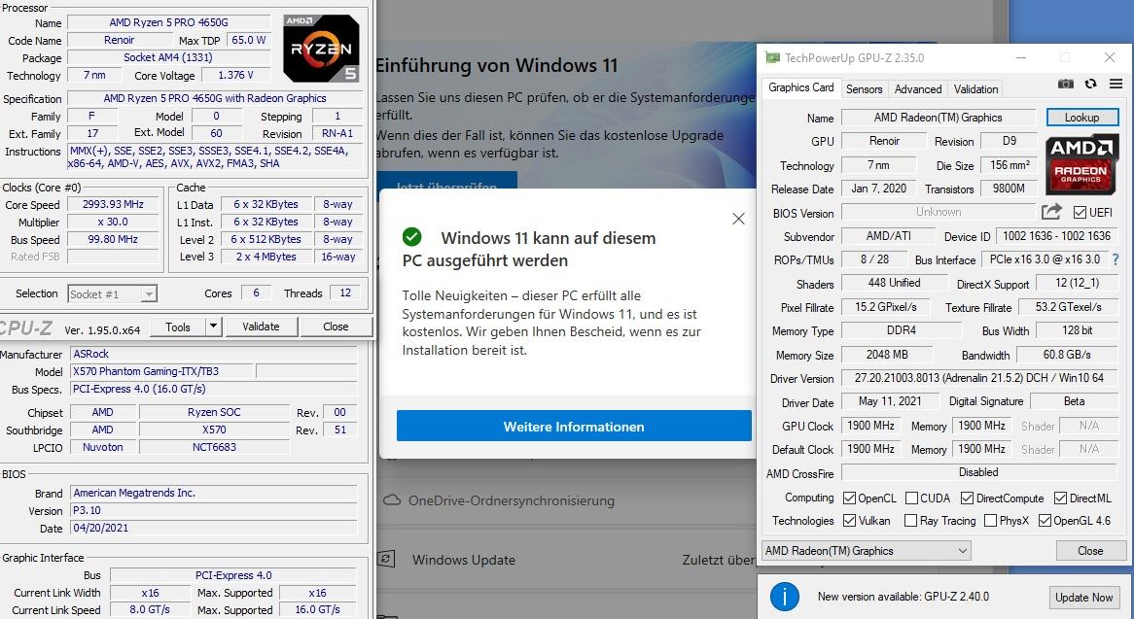Click the Release Date Jan 7, 2020 field
1134x619 pixels.
click(x=879, y=189)
